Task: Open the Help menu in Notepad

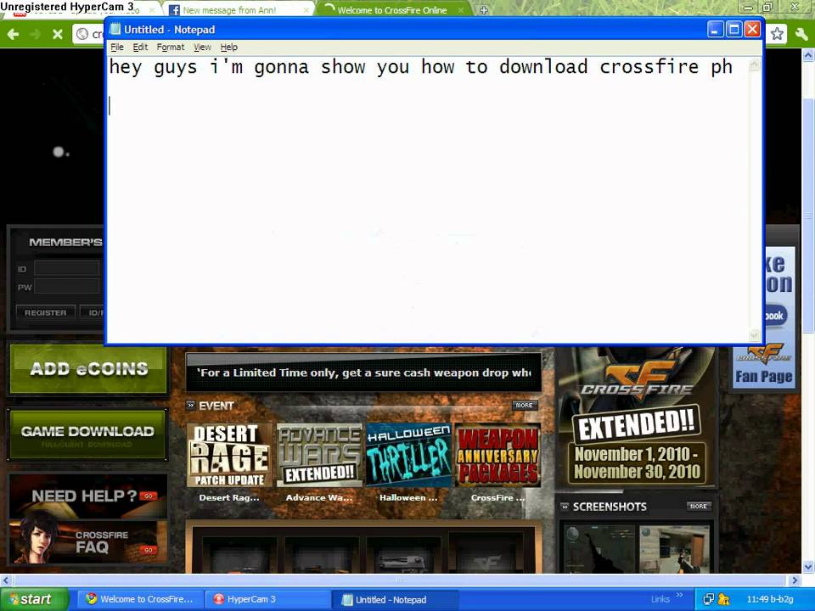Action: point(228,48)
